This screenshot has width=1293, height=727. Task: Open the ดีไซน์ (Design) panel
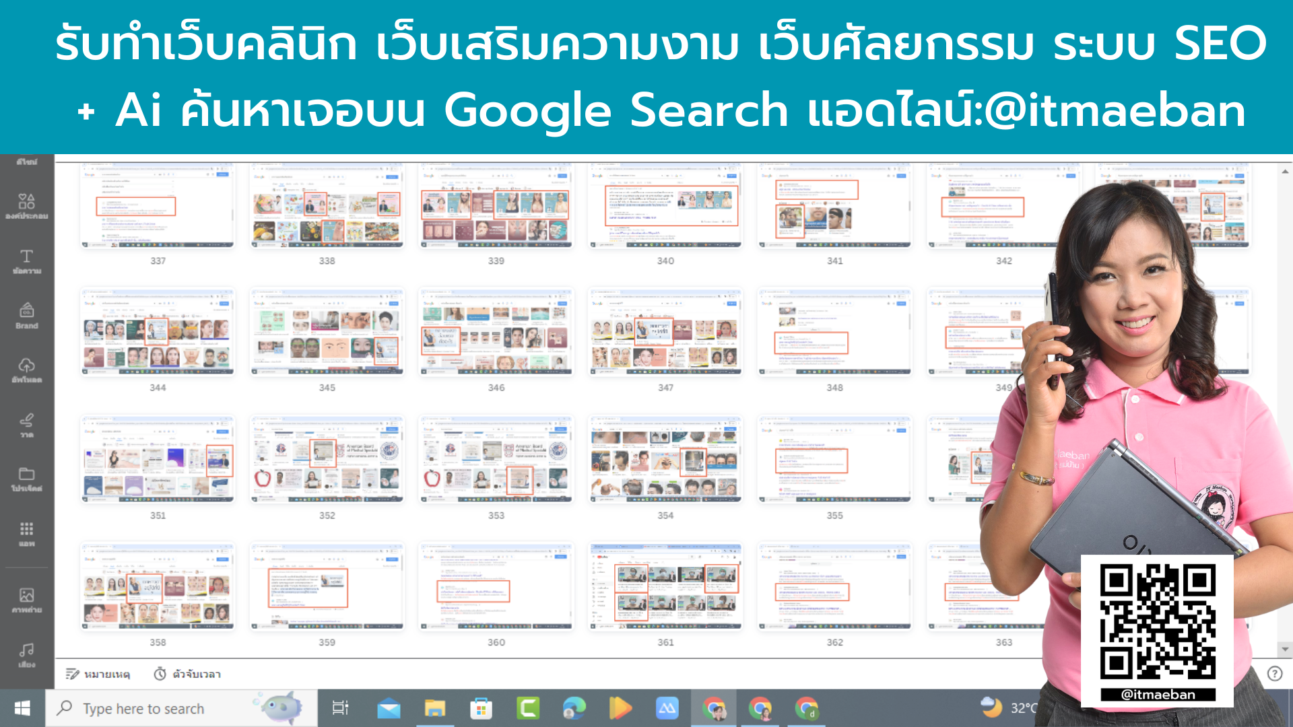[x=26, y=160]
